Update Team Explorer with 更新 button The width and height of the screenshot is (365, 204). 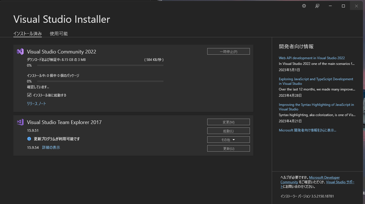pyautogui.click(x=228, y=148)
